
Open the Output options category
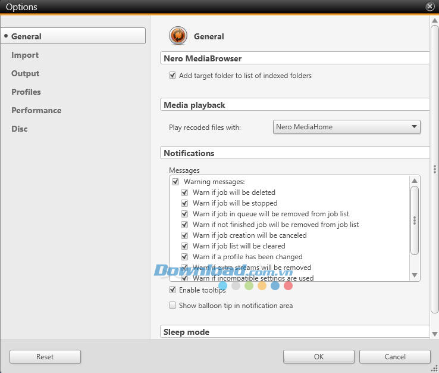coord(25,73)
